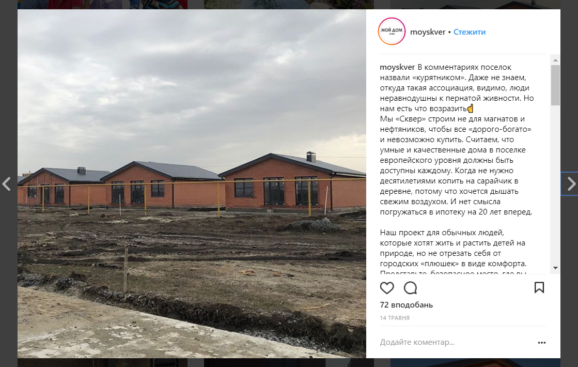578x367 pixels.
Task: Go to next post with right arrow
Action: 571,183
